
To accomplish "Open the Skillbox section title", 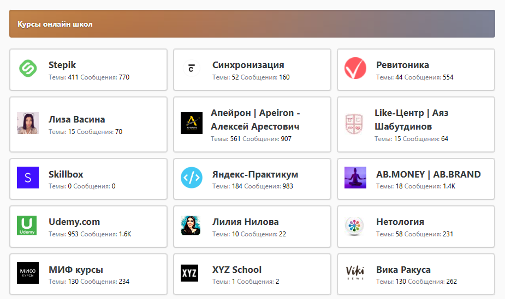I will pos(66,174).
